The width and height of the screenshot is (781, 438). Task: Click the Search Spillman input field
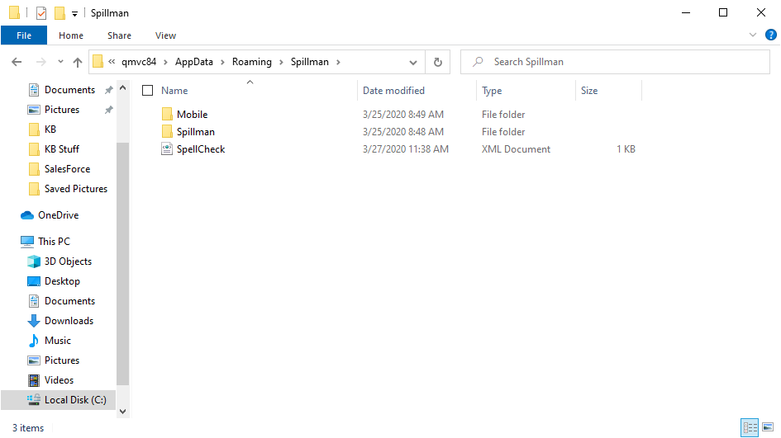click(615, 62)
